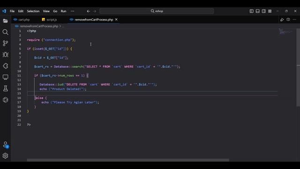
Task: Switch to the script.js tab
Action: pos(52,20)
